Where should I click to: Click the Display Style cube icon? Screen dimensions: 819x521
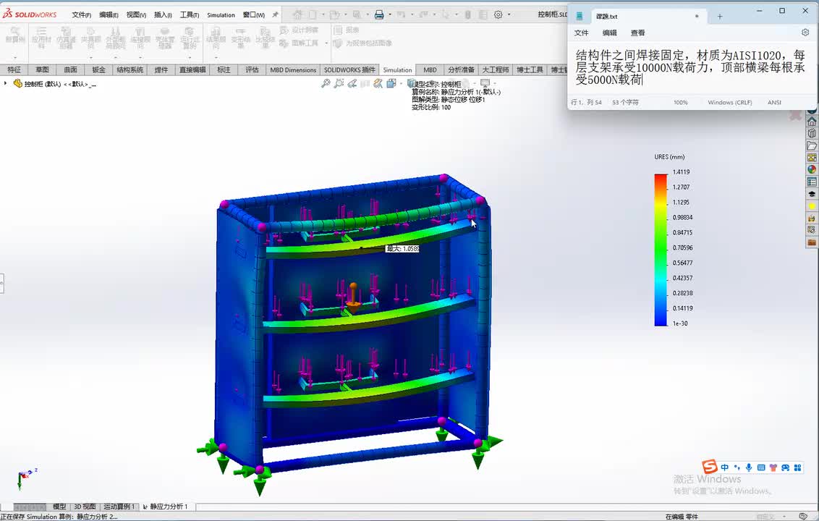coord(412,83)
